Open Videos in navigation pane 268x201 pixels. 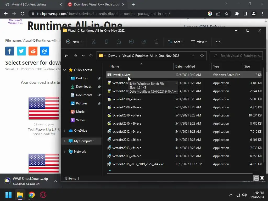[x=81, y=120]
